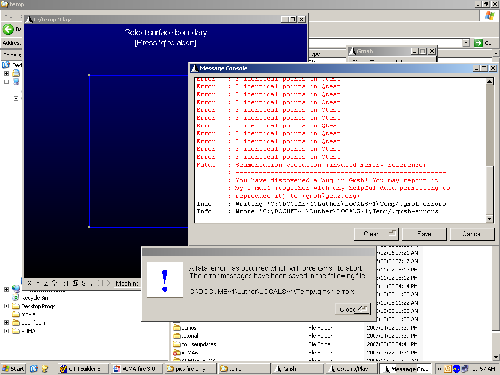Click the blue waveform tray icon
Viewport: 500px width, 375px height.
click(x=457, y=369)
